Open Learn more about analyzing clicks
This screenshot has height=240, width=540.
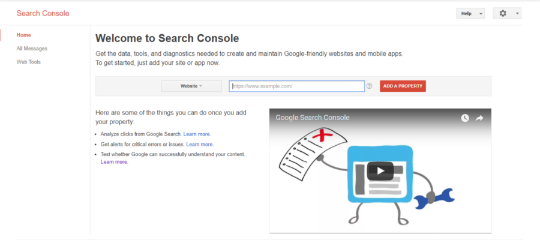pos(197,134)
